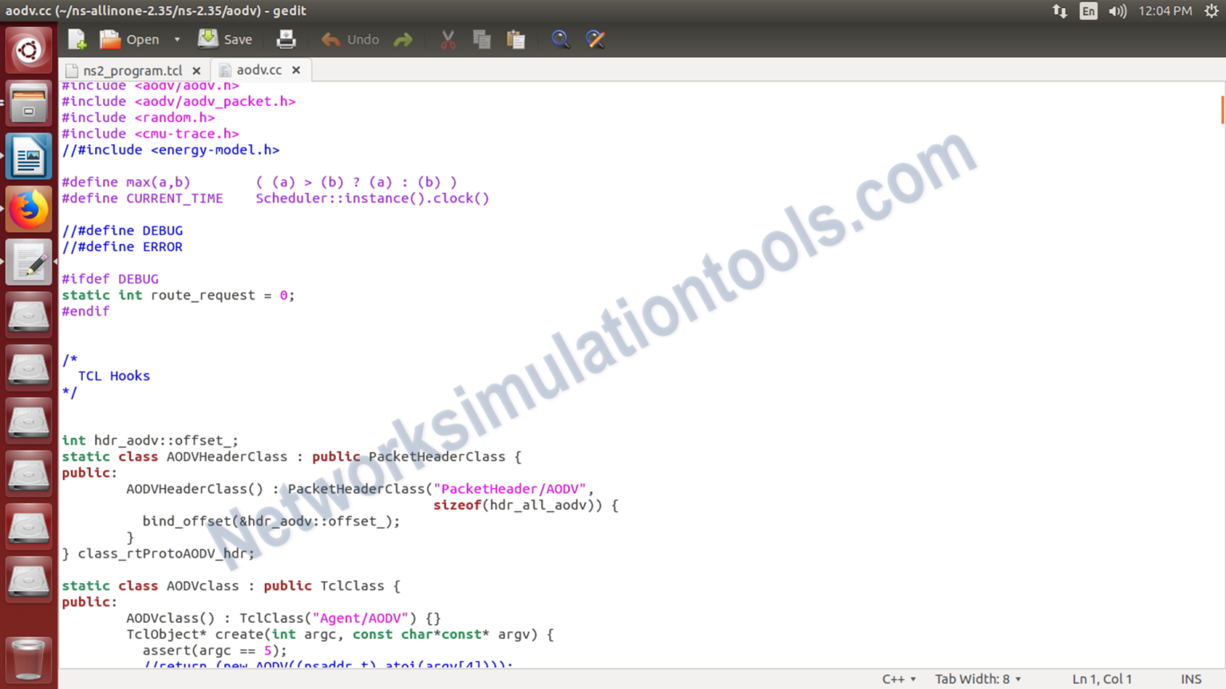1226x689 pixels.
Task: Open the Find dialog
Action: (x=560, y=39)
